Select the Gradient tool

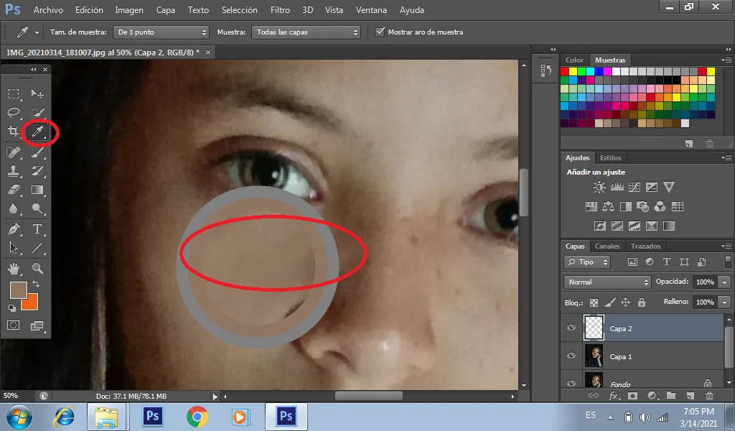pos(37,190)
